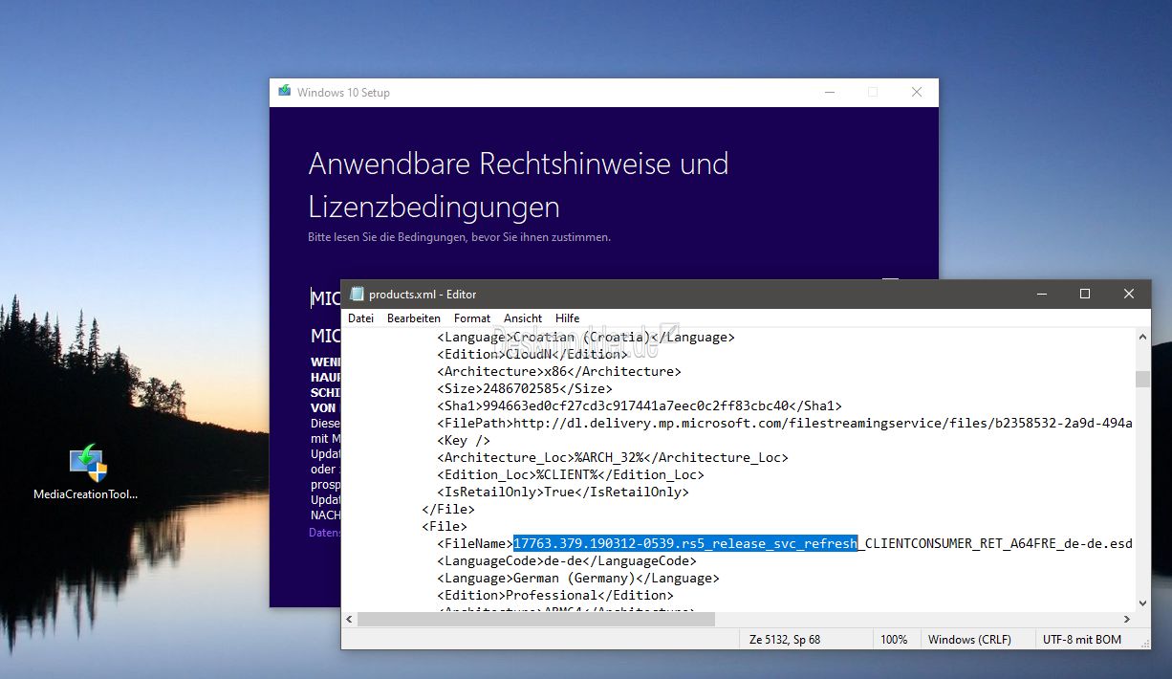Image resolution: width=1172 pixels, height=679 pixels.
Task: Maximize the products.xml Editor window
Action: pos(1085,295)
